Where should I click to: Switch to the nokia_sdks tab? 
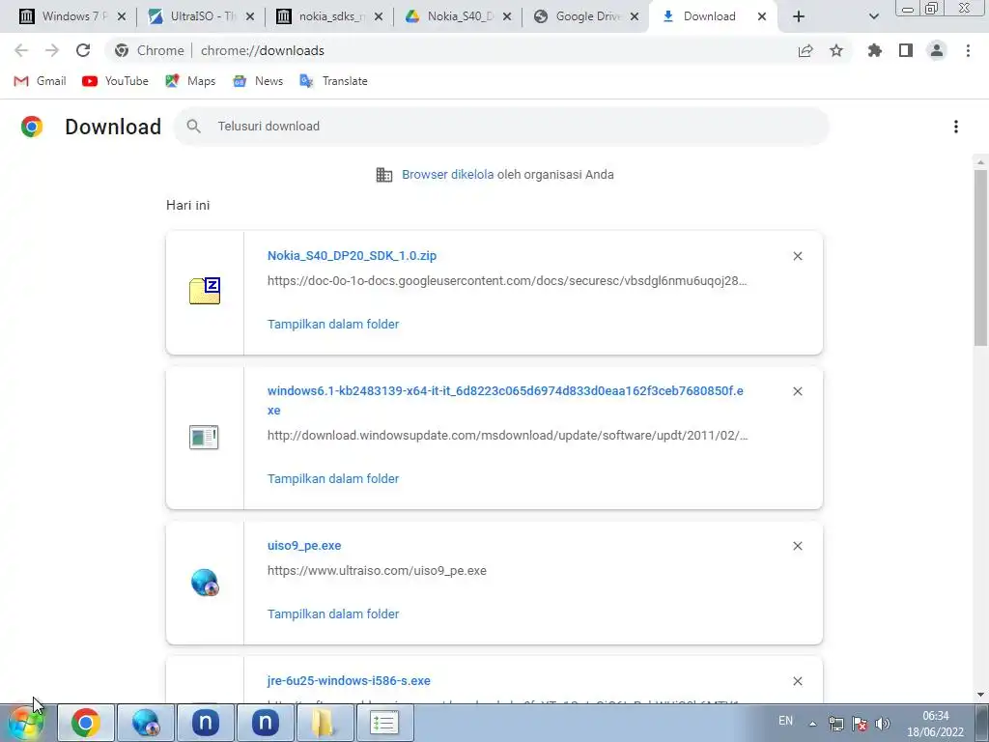point(329,16)
